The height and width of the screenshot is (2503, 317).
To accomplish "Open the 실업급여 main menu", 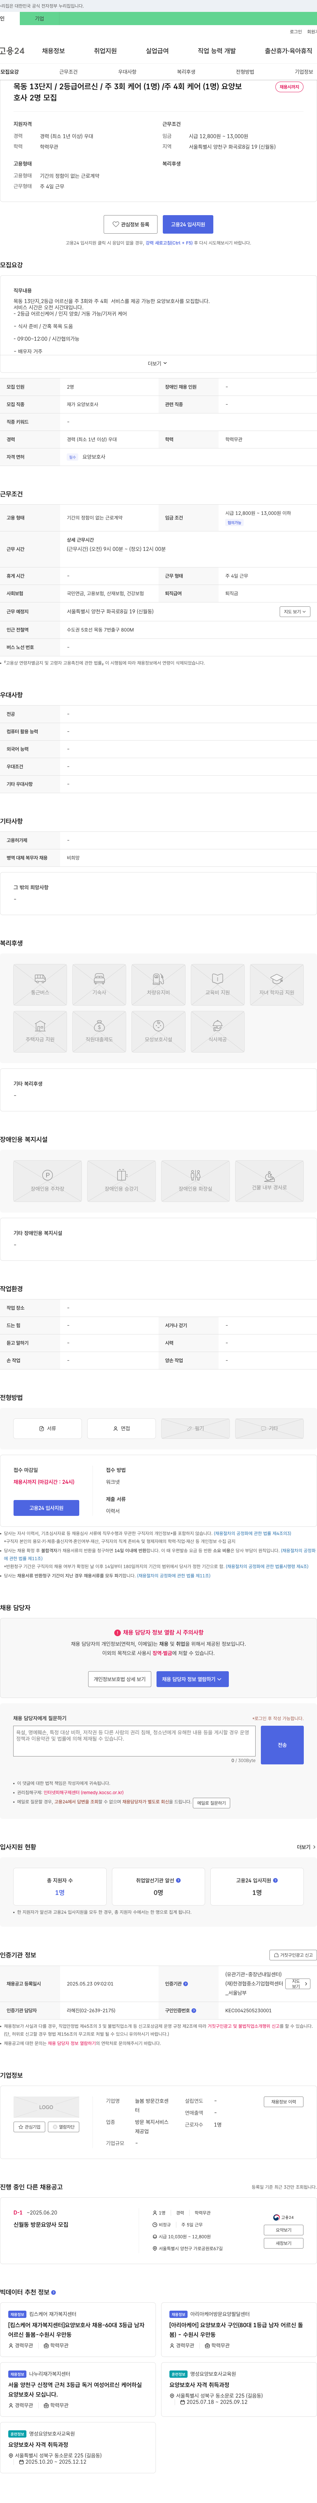I will pos(157,51).
